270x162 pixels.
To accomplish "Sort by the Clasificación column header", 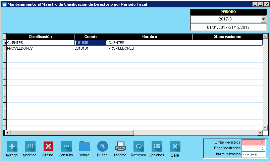I will pyautogui.click(x=40, y=37).
